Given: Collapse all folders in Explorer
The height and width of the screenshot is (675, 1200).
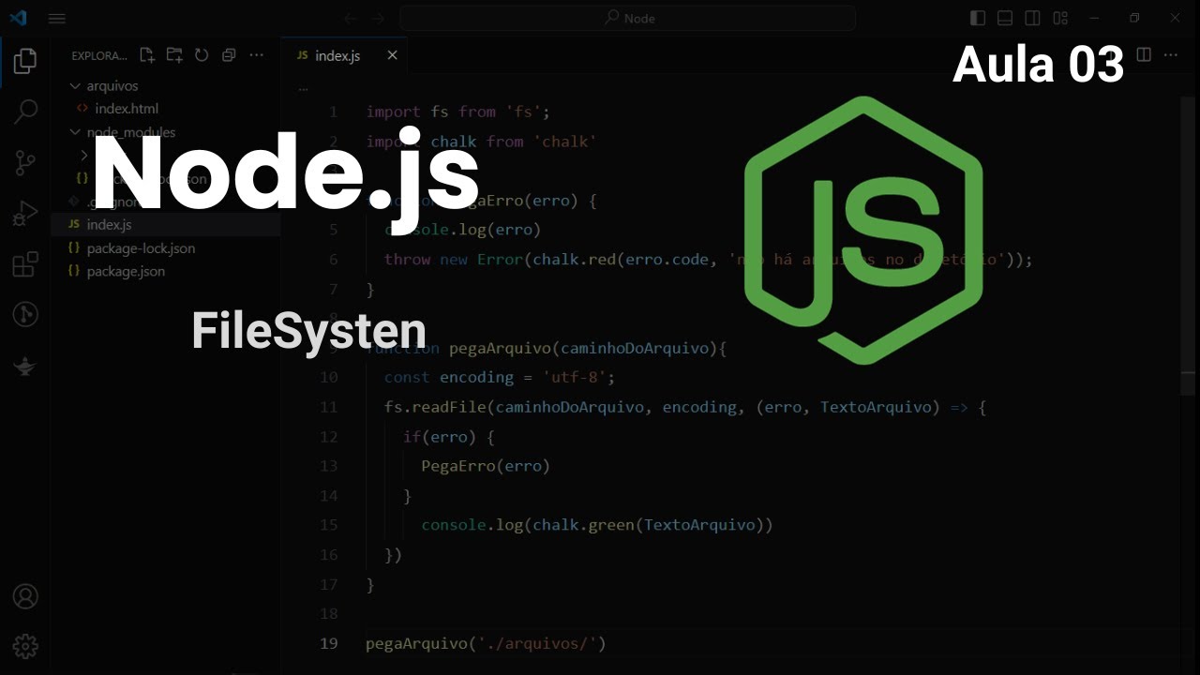Looking at the screenshot, I should pos(229,55).
